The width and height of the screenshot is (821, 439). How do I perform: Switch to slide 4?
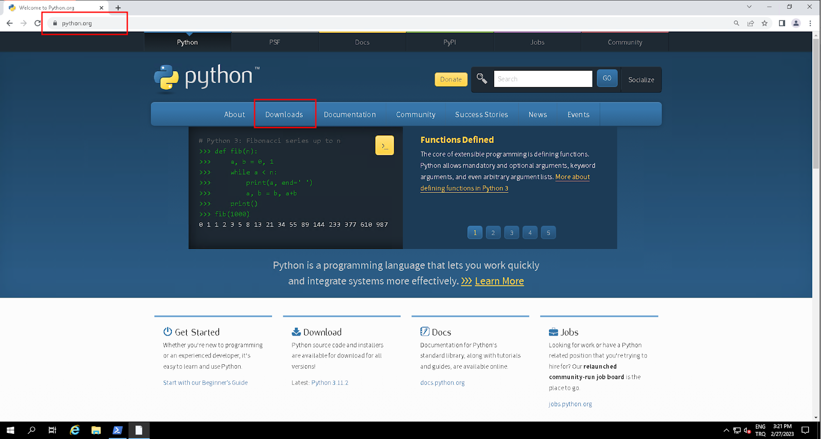530,233
